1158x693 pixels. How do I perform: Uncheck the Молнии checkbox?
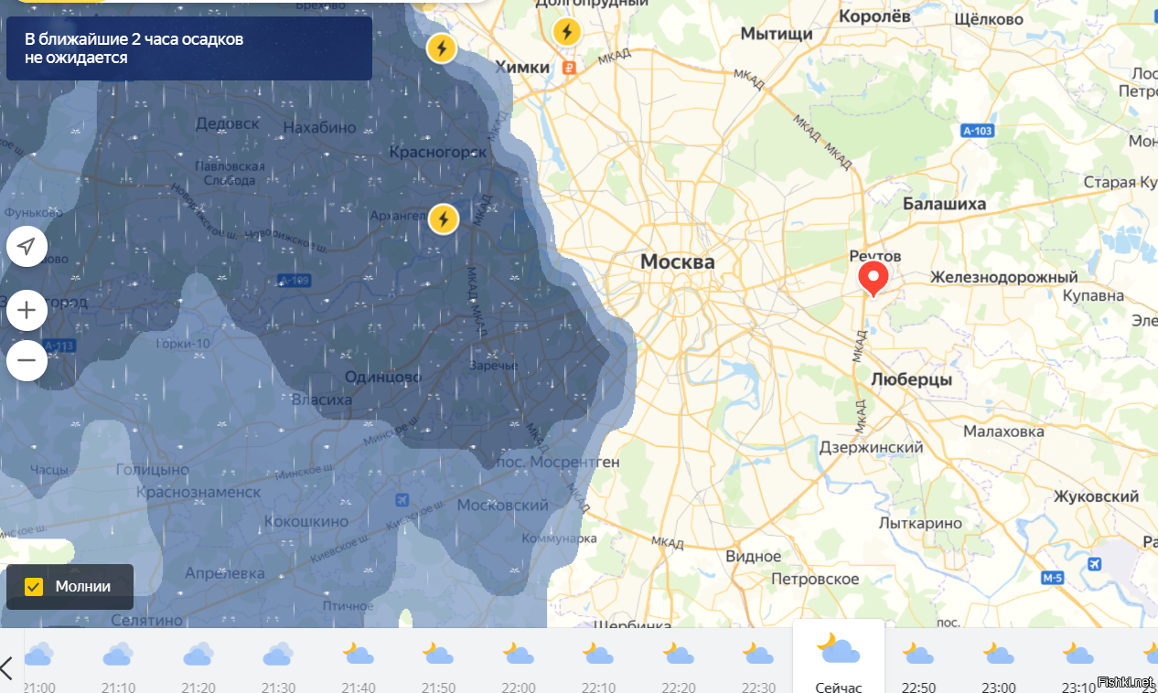(35, 587)
